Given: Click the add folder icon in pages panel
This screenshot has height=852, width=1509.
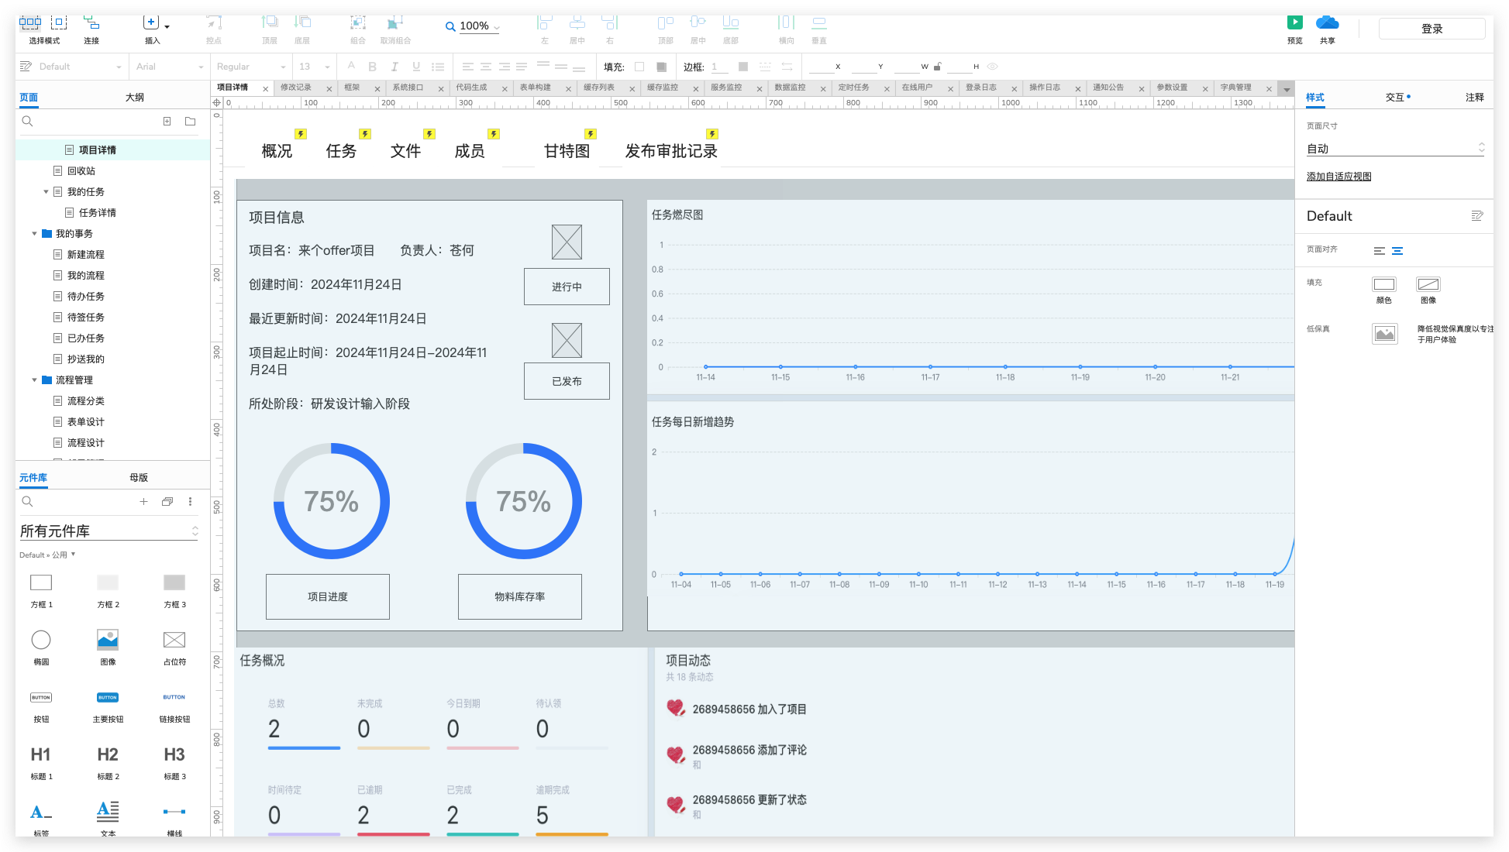Looking at the screenshot, I should point(191,122).
